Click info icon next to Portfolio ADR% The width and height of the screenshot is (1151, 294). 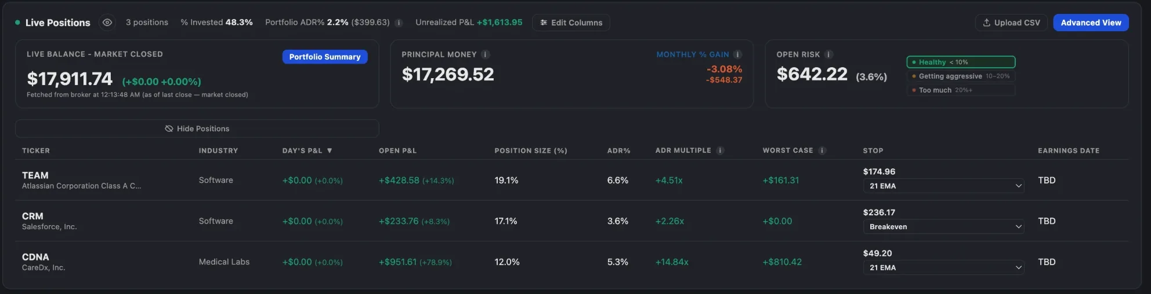(x=399, y=23)
